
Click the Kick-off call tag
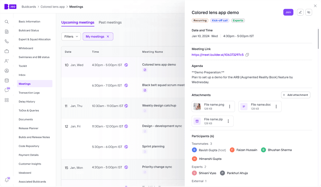pos(220,20)
